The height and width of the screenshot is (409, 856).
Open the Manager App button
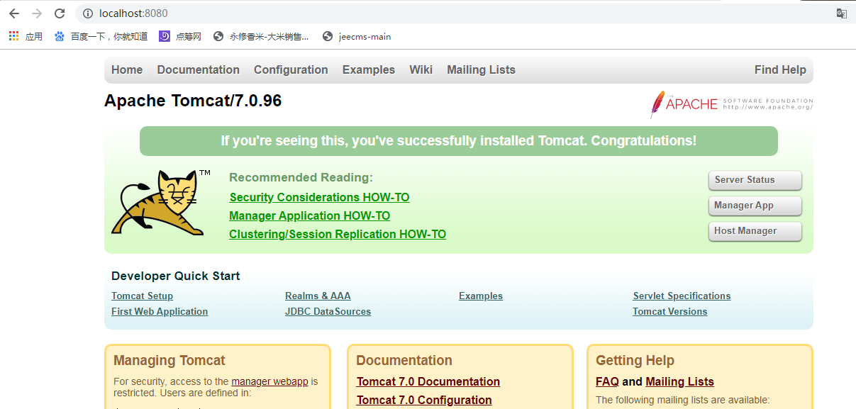coord(755,206)
